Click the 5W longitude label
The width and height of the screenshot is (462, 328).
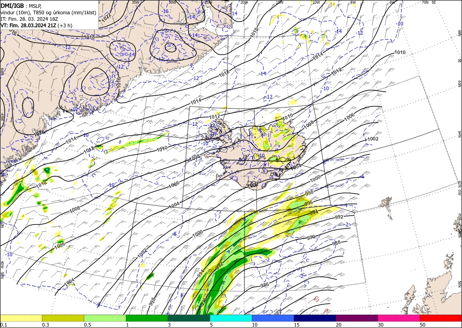[353, 2]
